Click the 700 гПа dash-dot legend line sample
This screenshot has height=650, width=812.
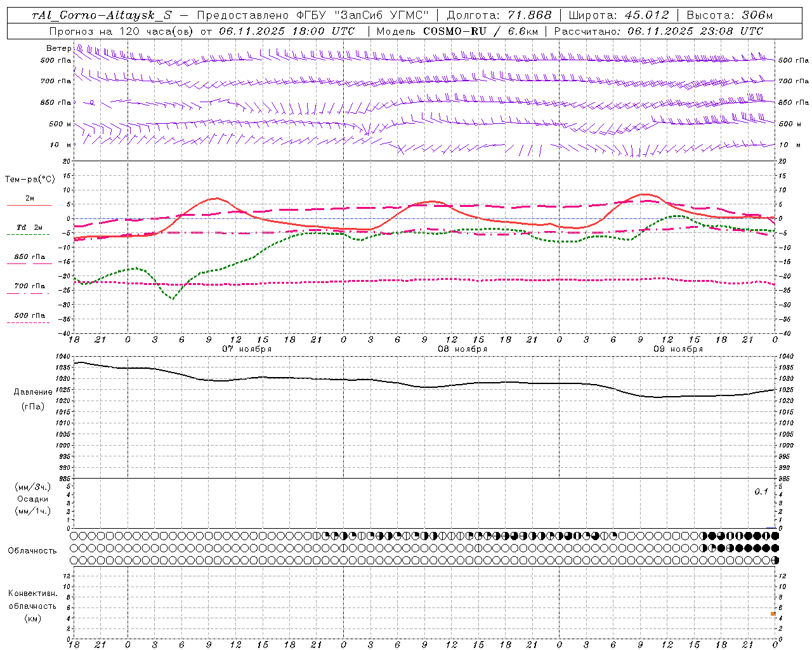[28, 293]
